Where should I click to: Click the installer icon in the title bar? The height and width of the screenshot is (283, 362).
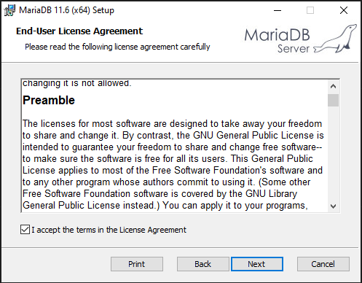9,10
